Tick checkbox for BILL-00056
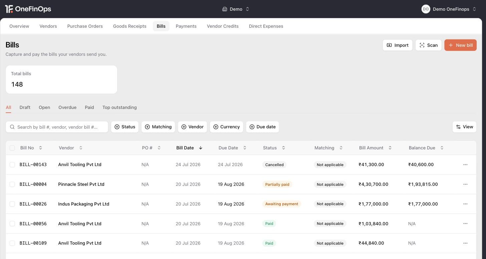The height and width of the screenshot is (259, 486). tap(12, 224)
